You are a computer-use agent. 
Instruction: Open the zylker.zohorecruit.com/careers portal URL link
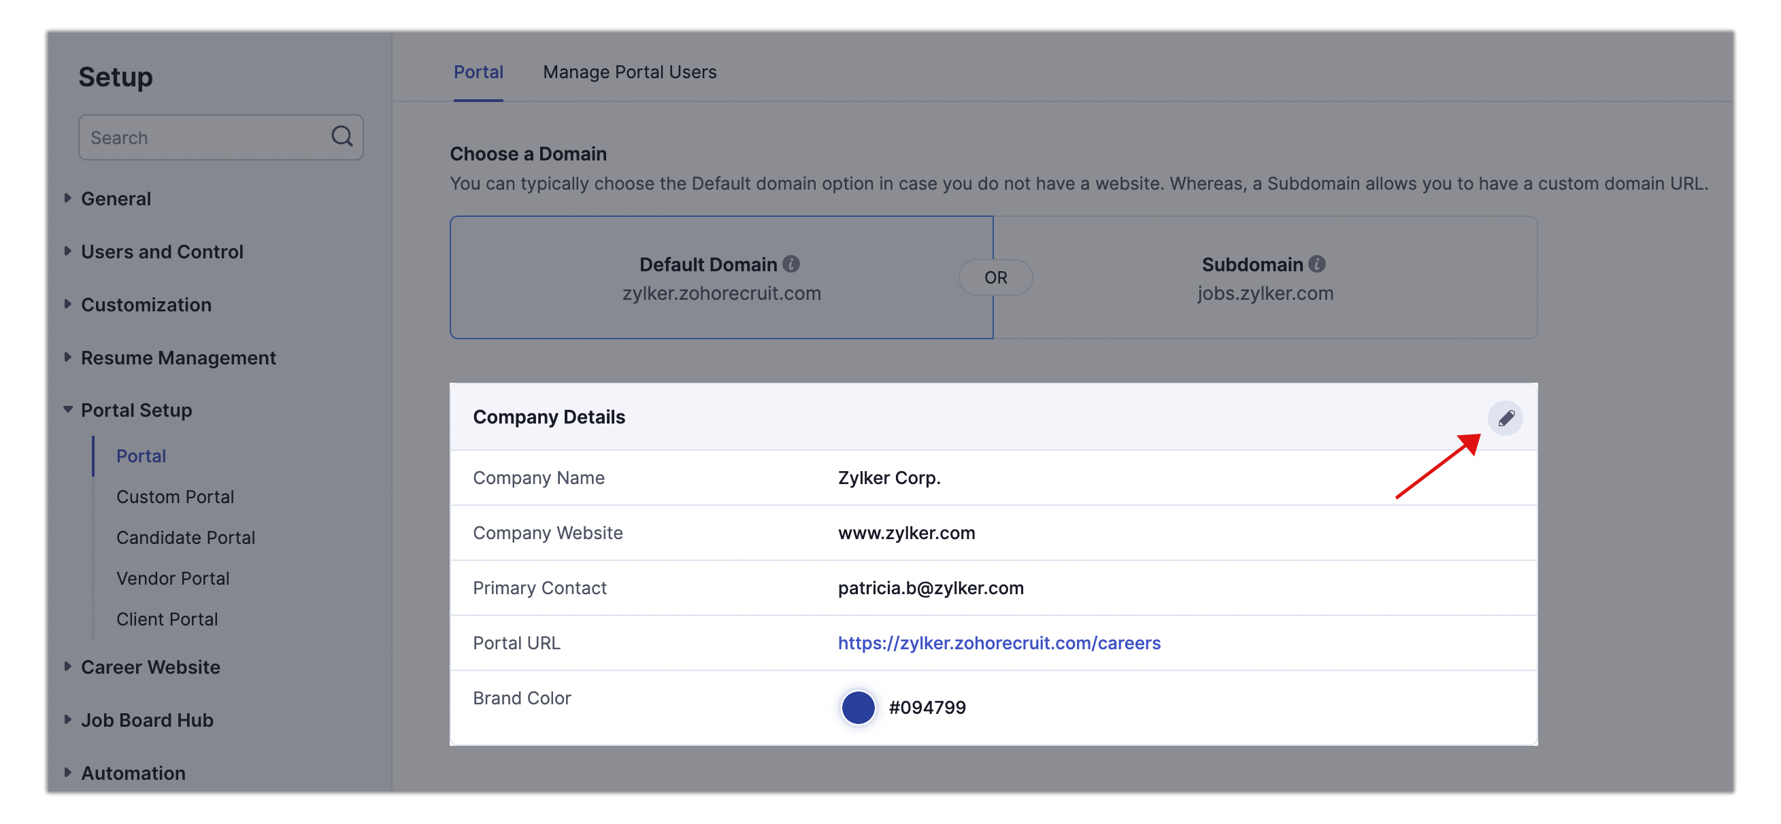999,643
